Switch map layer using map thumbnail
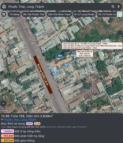This screenshot has height=143, width=123. pyautogui.click(x=119, y=14)
